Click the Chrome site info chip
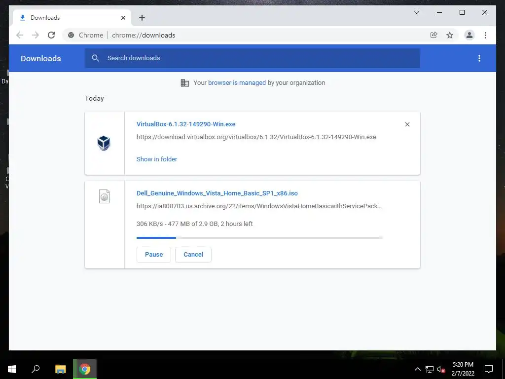 tap(85, 35)
